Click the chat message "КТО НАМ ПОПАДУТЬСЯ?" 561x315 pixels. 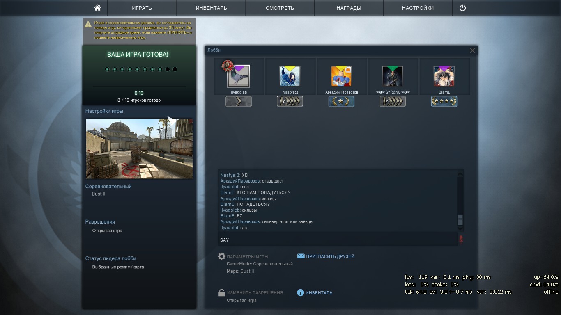[264, 192]
